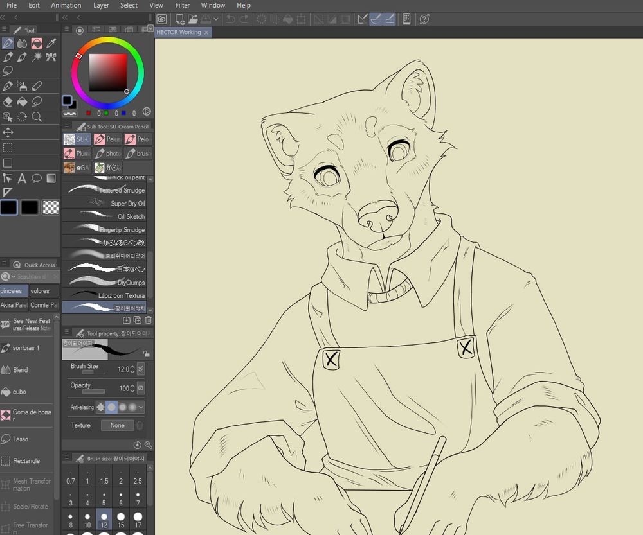Select the Rotate view tool

(22, 117)
